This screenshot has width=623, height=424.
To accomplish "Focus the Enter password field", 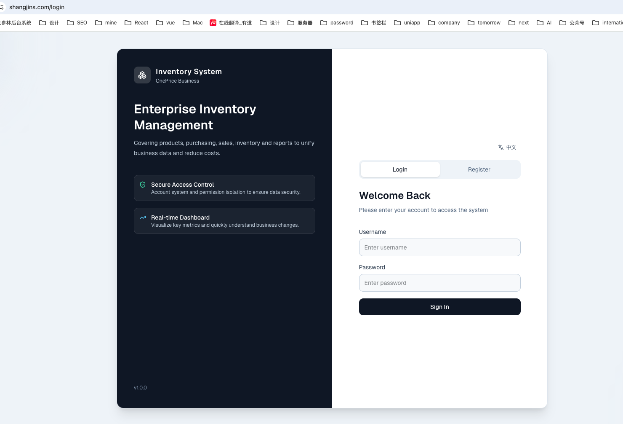I will click(x=439, y=283).
